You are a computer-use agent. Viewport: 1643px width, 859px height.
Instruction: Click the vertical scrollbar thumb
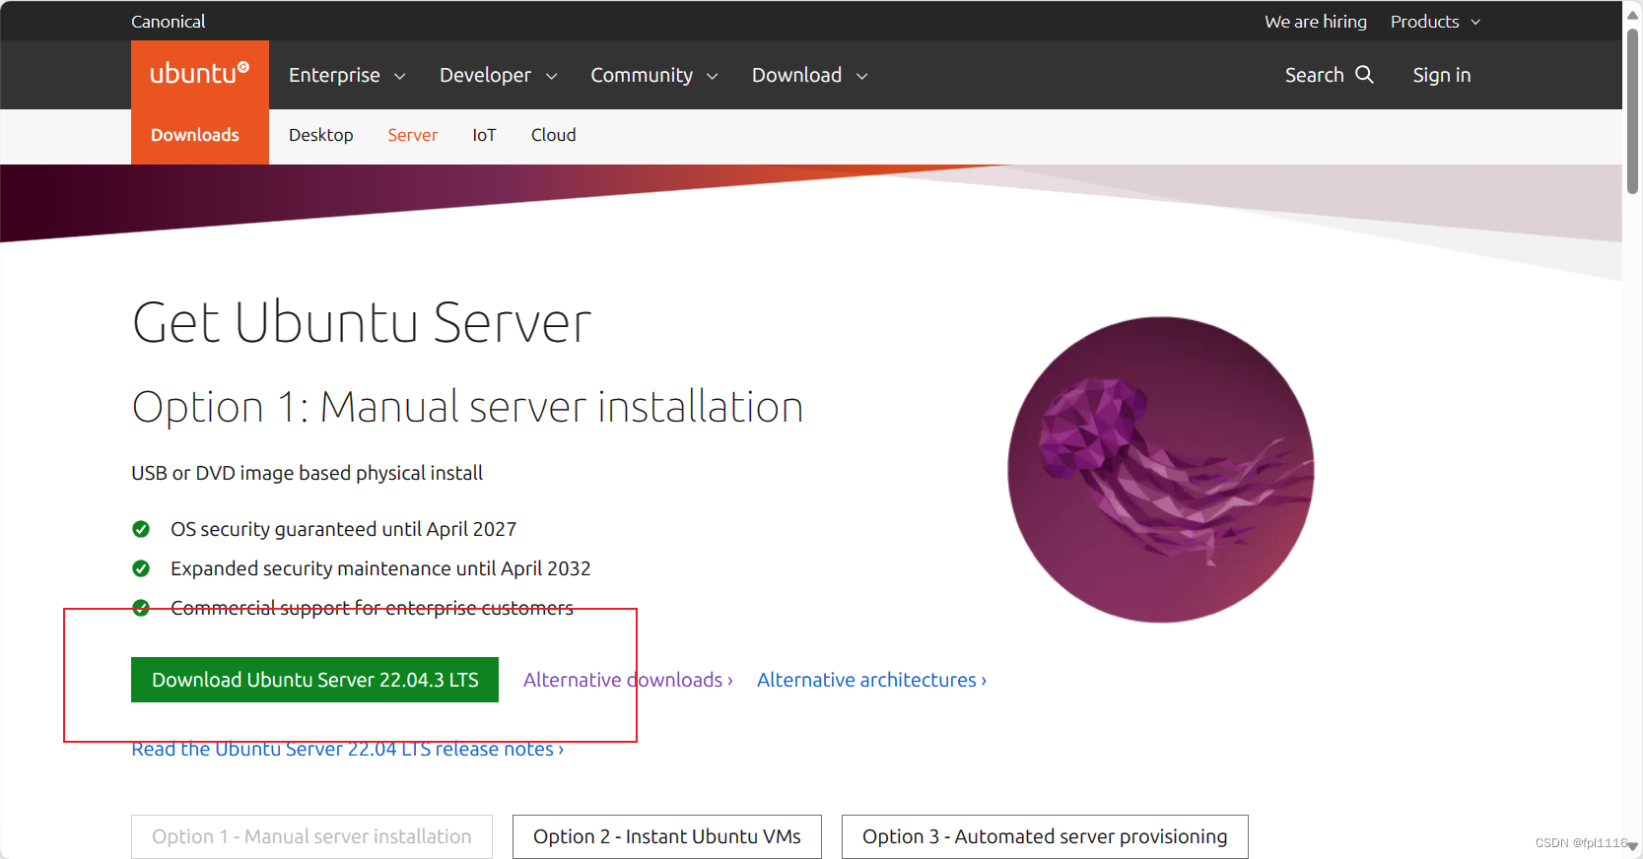1633,110
